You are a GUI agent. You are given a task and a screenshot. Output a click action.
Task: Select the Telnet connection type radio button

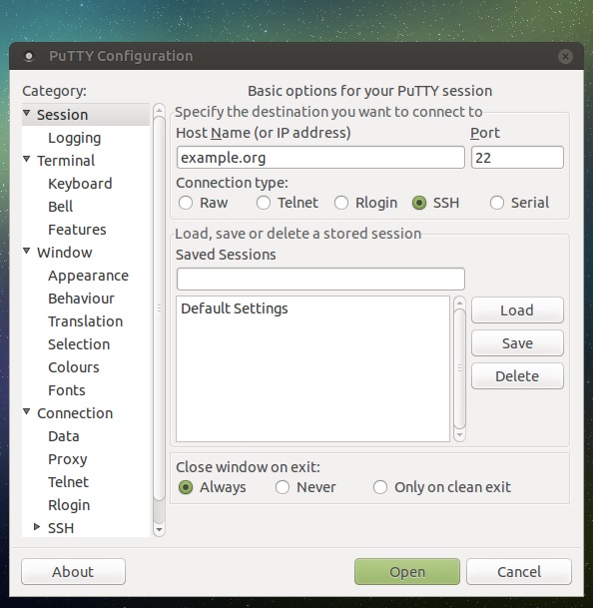click(x=264, y=203)
